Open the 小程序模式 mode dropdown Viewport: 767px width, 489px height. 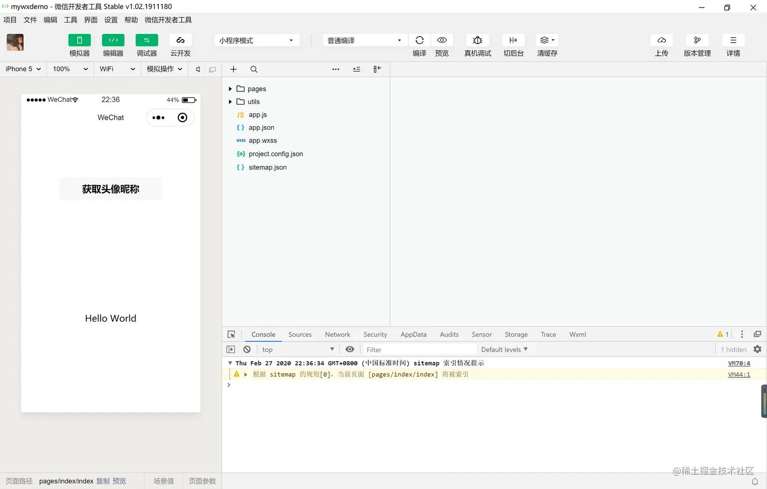(257, 41)
